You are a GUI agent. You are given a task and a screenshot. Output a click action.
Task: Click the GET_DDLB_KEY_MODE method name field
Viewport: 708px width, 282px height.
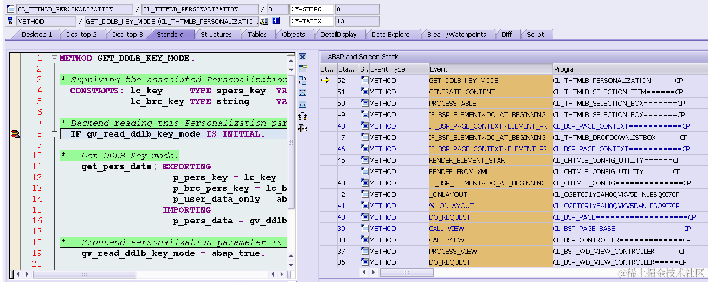pyautogui.click(x=172, y=21)
